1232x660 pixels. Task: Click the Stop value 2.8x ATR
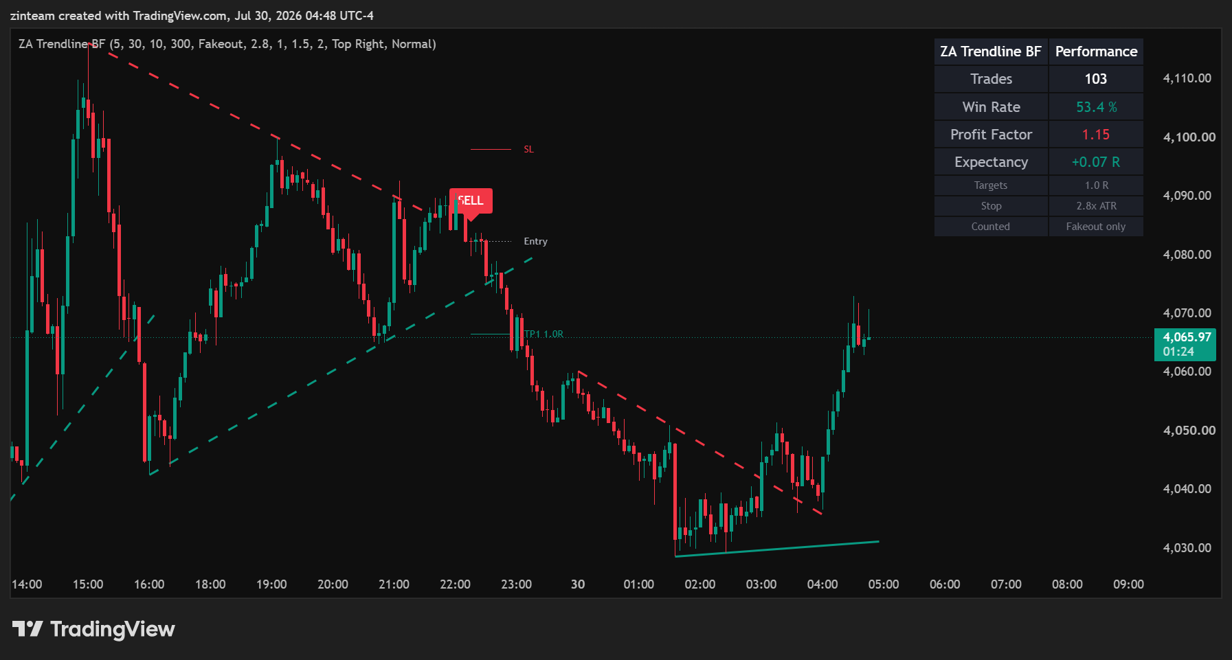pos(1096,206)
